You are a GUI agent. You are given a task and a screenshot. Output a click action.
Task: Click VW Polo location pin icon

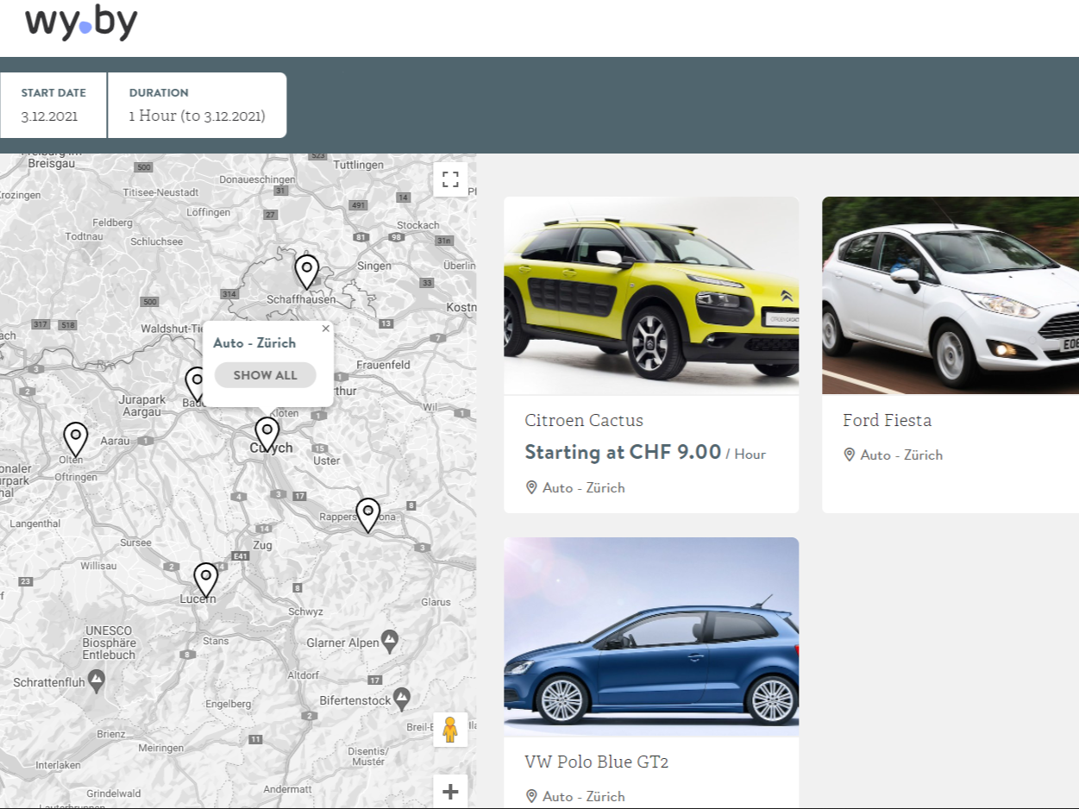click(531, 796)
